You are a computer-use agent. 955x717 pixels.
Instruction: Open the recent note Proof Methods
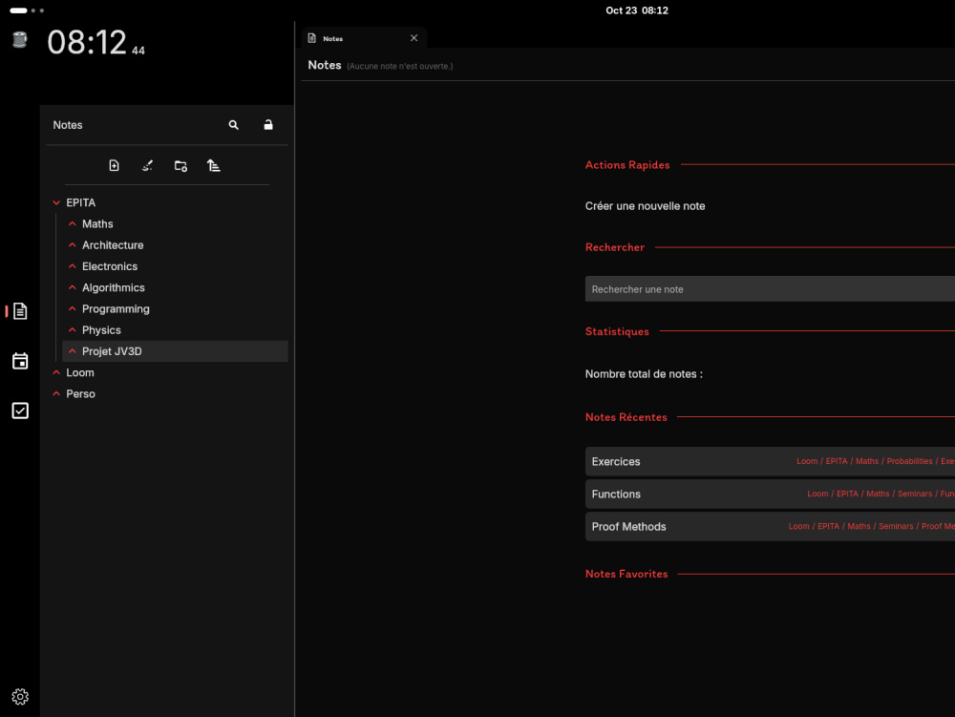[x=770, y=526]
